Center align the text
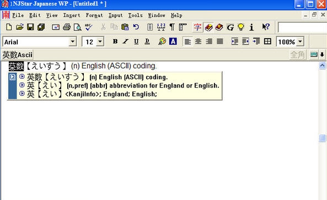 (198, 42)
